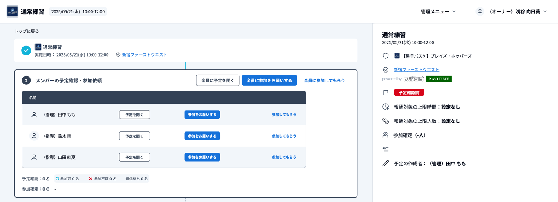Click 報酬対象の上限時間：設定なし text
This screenshot has height=202, width=558.
tap(427, 107)
